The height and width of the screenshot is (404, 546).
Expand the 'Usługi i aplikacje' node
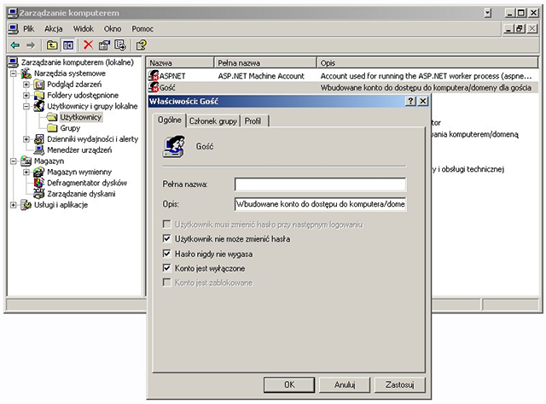(x=14, y=205)
